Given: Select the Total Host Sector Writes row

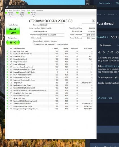Looking at the screenshot, I should click(x=50, y=104).
